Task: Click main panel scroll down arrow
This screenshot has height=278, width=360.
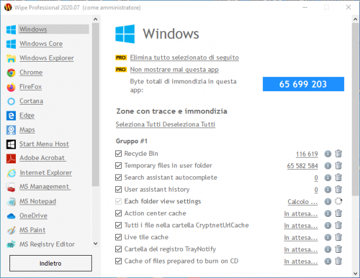Action: [x=355, y=273]
